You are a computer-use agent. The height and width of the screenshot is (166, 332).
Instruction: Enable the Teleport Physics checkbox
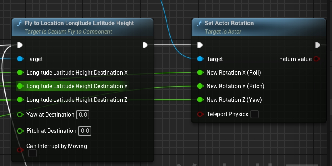coord(254,115)
